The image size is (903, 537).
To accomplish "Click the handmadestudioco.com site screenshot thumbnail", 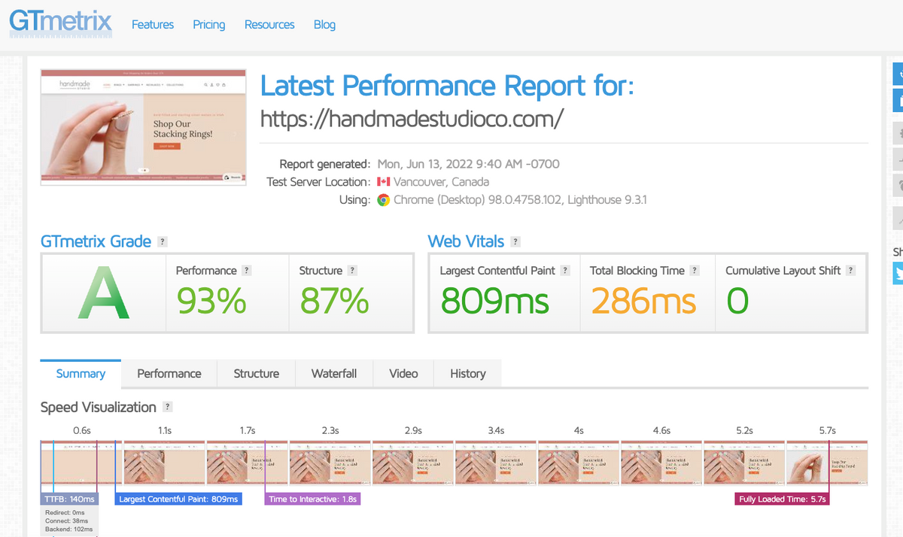I will [143, 128].
